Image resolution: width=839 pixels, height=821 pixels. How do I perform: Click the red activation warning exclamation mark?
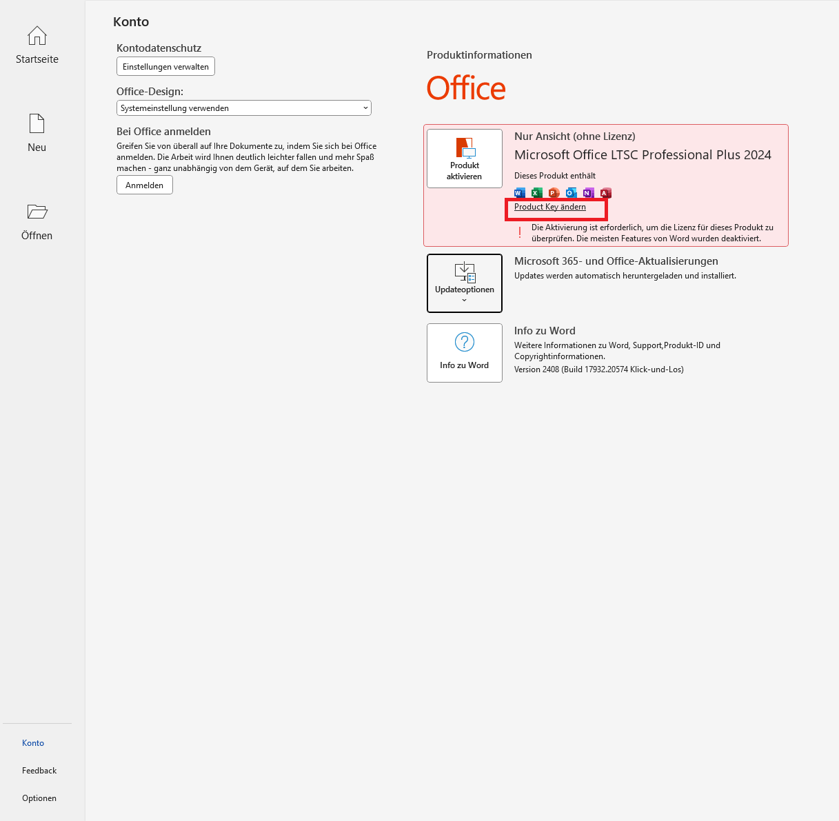point(520,233)
